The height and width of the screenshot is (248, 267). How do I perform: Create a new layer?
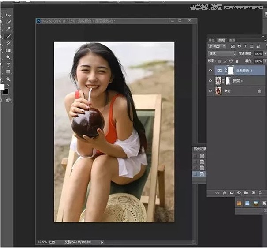pos(253,193)
